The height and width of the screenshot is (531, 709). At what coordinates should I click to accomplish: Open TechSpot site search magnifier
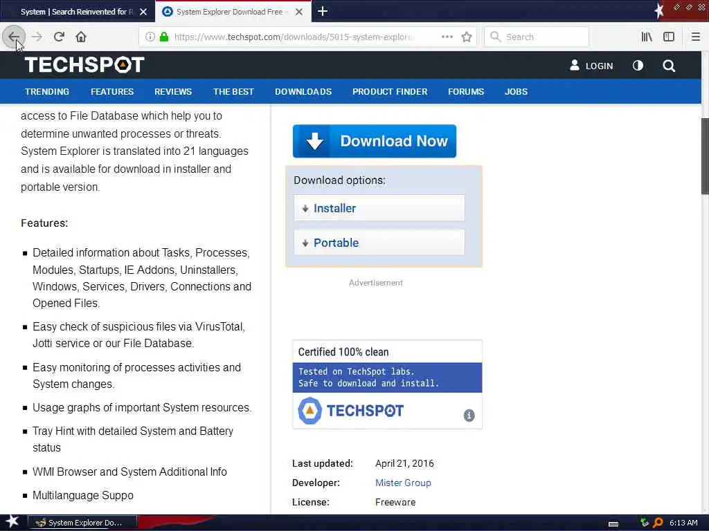[669, 66]
